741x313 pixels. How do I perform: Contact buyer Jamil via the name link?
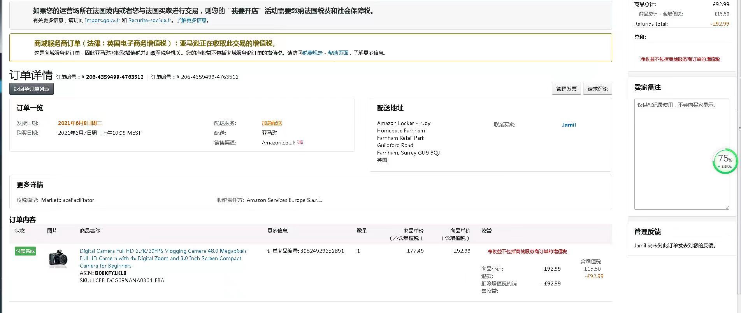coord(569,125)
